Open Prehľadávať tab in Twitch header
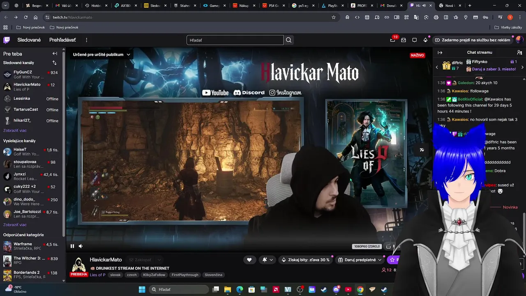The height and width of the screenshot is (296, 526). pos(62,40)
